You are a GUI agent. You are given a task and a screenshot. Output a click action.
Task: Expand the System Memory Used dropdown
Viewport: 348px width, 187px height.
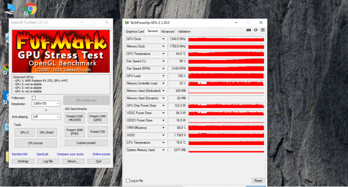[163, 150]
